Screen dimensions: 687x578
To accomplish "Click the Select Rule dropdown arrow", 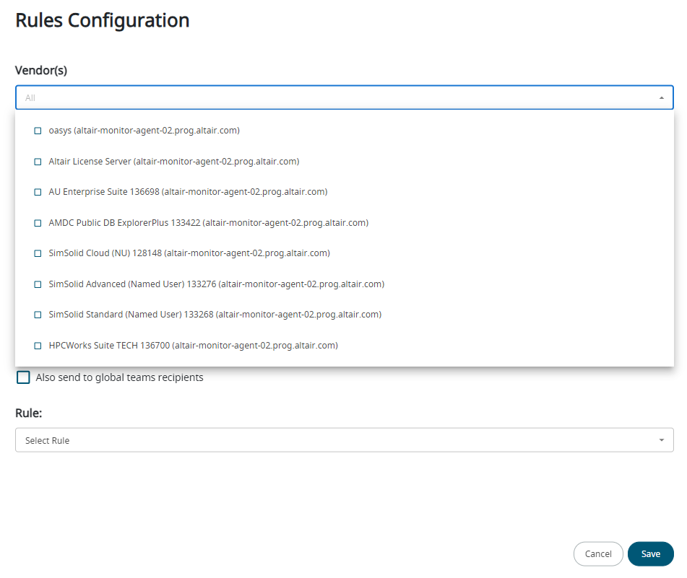I will click(x=661, y=440).
